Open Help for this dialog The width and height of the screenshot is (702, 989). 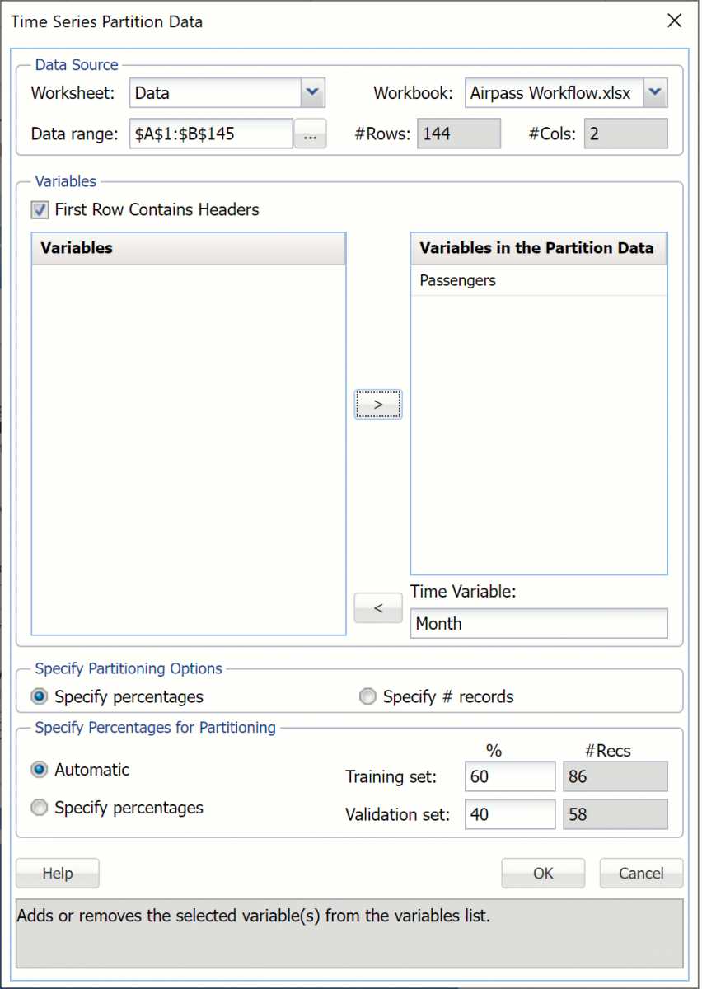click(x=58, y=874)
